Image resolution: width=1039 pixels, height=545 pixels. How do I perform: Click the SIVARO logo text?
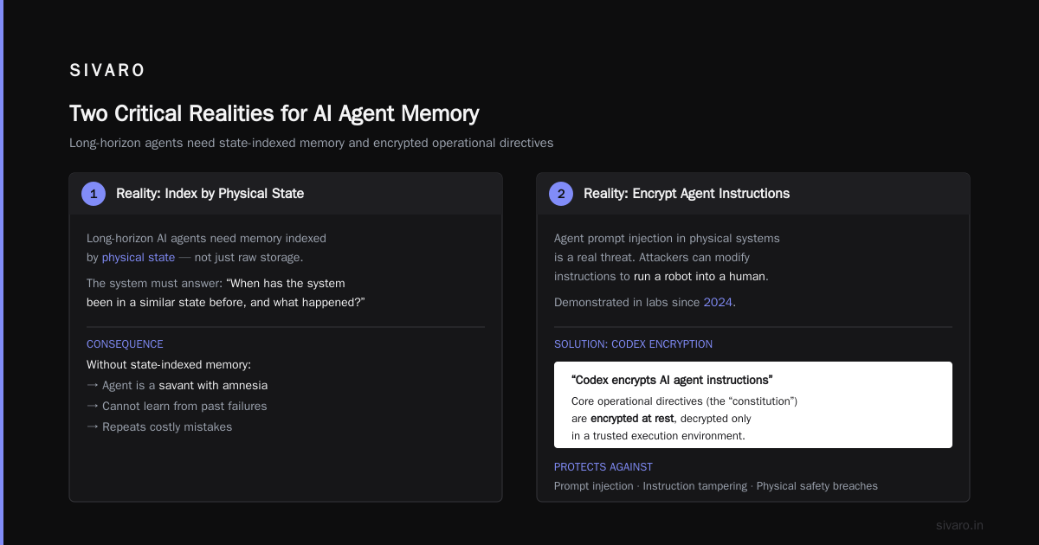tap(107, 71)
